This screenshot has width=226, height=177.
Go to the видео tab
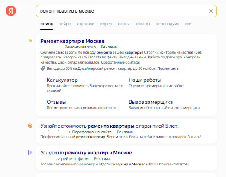(x=106, y=24)
